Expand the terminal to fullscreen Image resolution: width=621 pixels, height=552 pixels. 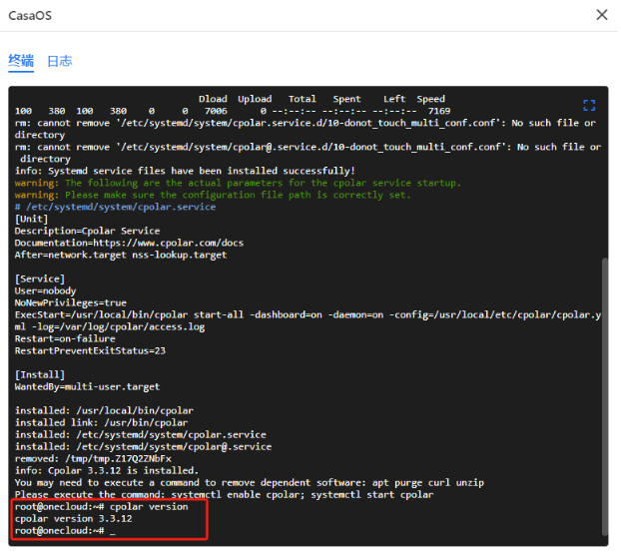pos(588,105)
